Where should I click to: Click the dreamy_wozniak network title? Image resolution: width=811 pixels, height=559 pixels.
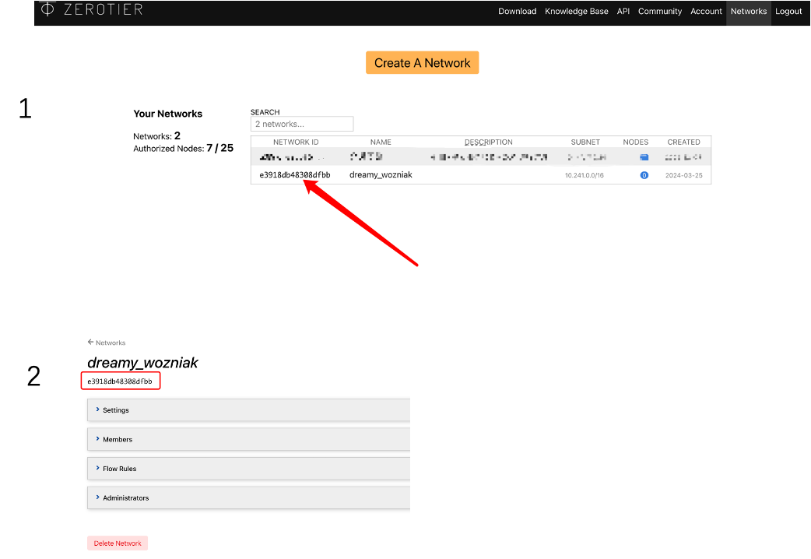(x=142, y=362)
